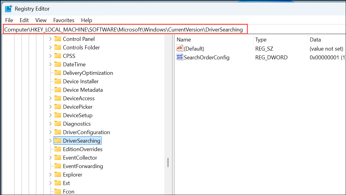Viewport: 346px width, 195px height.
Task: Open the View menu
Action: 41,20
